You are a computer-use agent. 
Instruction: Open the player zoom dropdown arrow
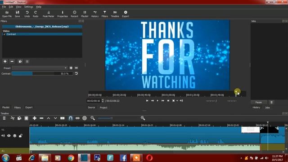[177, 101]
